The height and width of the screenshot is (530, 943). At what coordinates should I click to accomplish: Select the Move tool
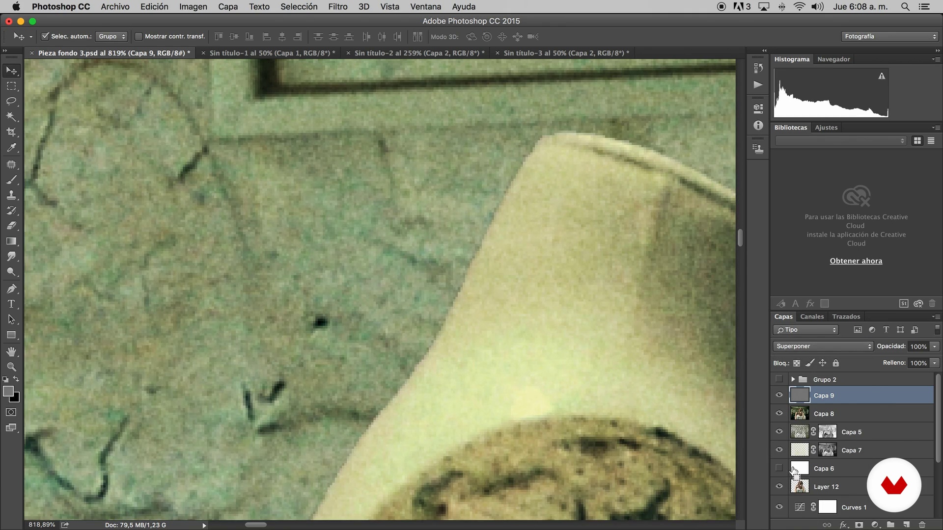(11, 71)
